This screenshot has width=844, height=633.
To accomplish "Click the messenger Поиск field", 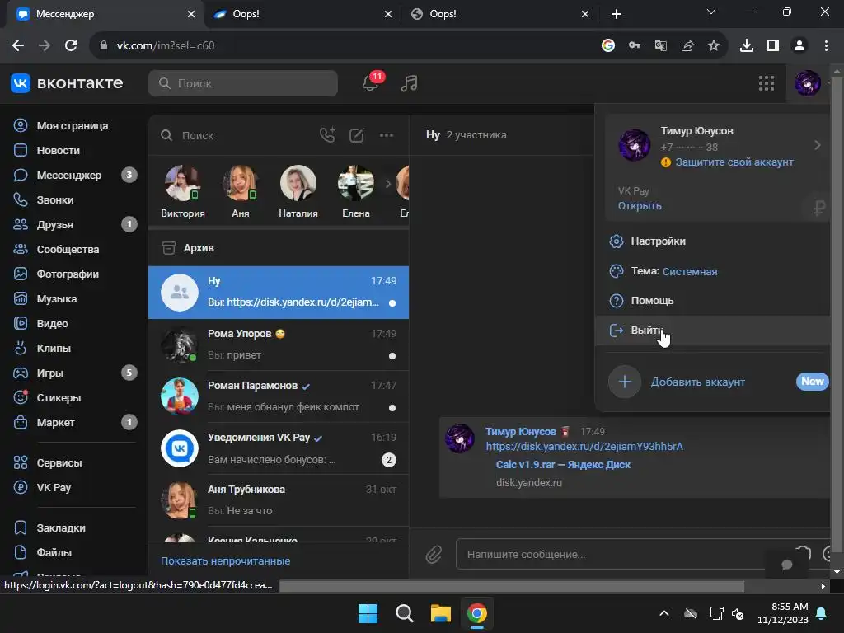I will 237,135.
